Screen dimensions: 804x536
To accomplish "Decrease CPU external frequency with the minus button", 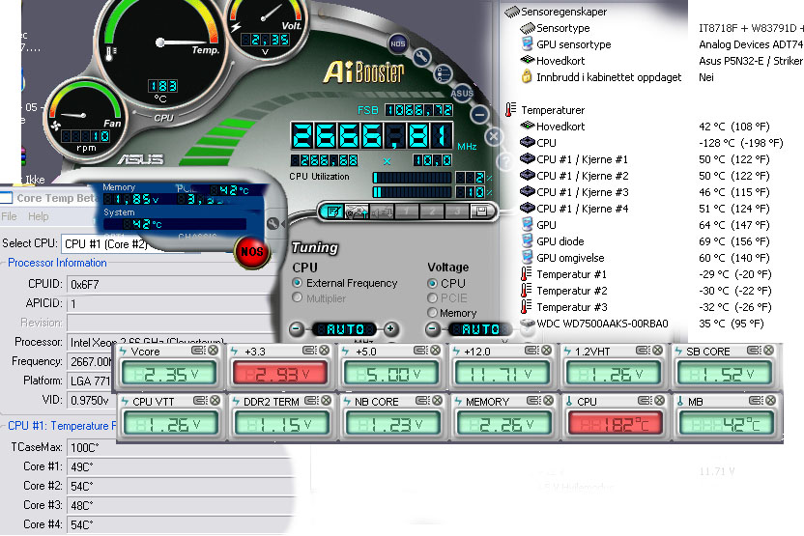I will (297, 329).
